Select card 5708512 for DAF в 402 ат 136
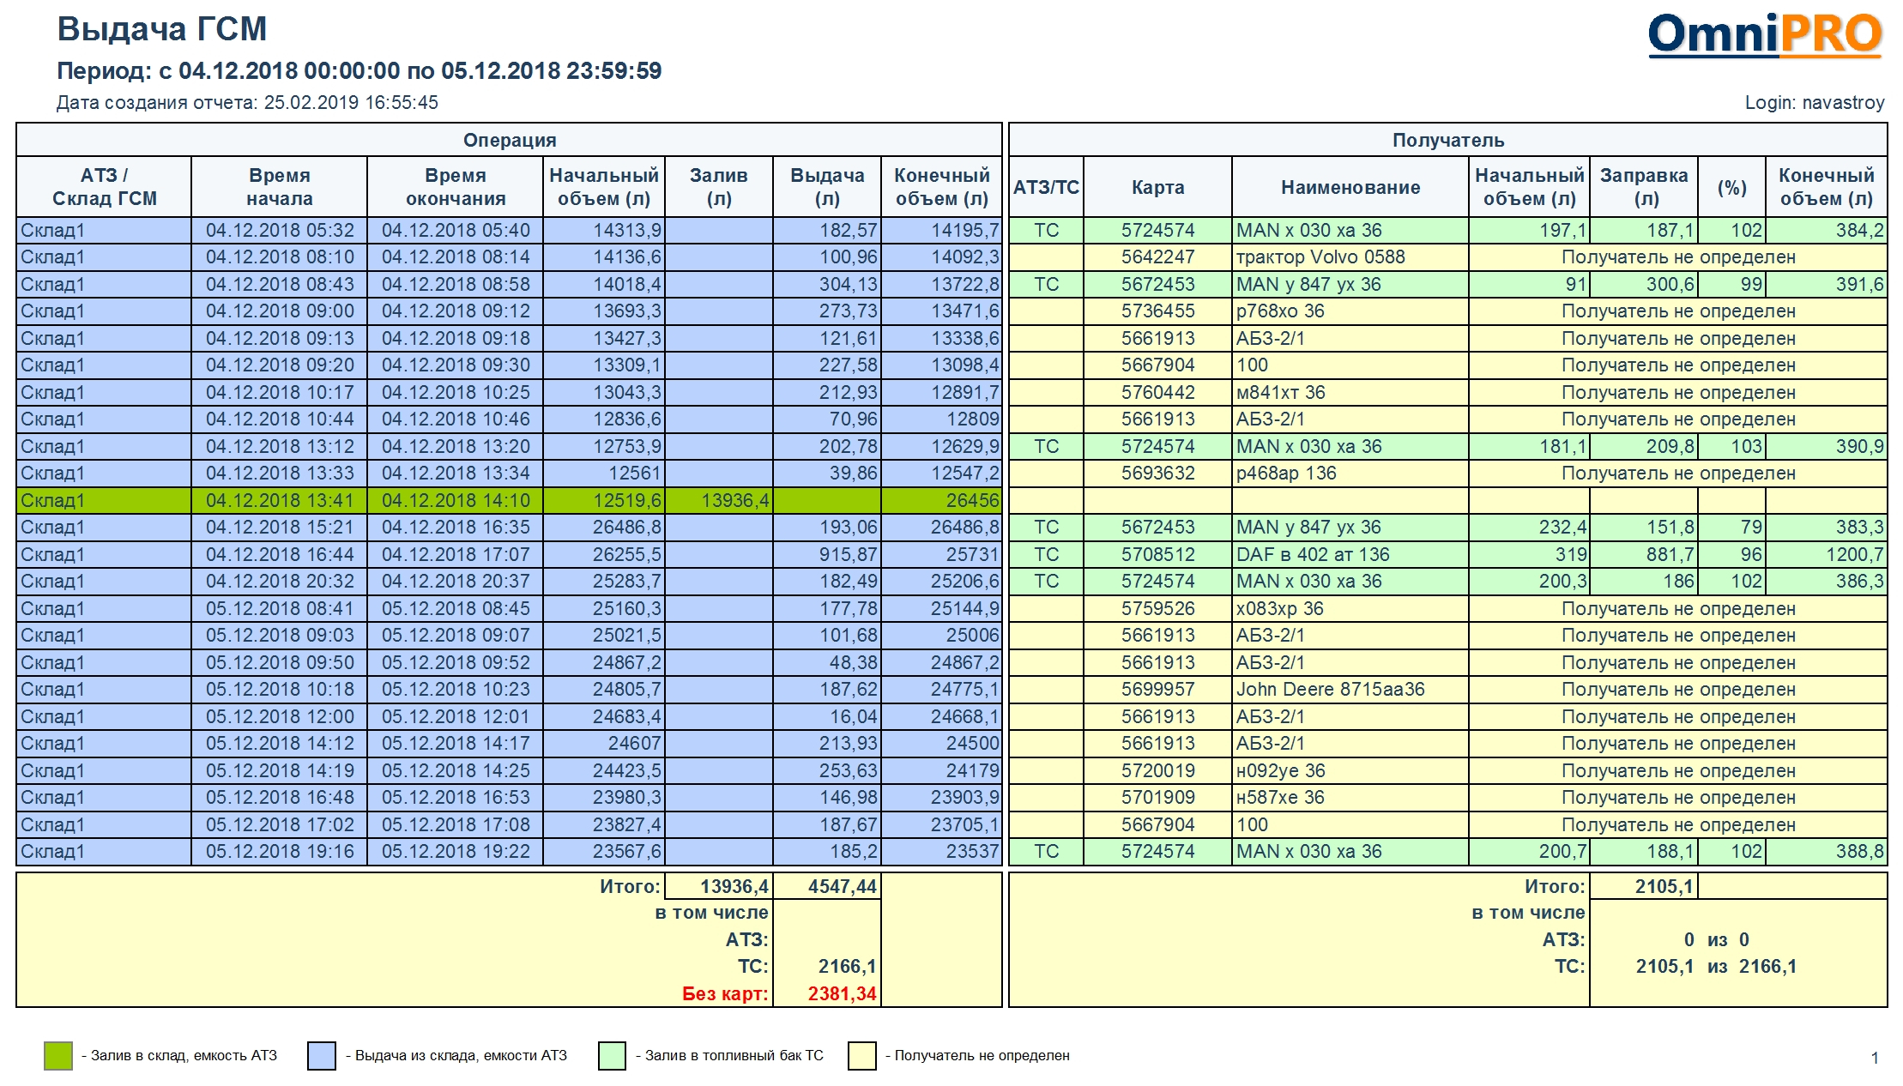The image size is (1903, 1086). (x=1157, y=555)
